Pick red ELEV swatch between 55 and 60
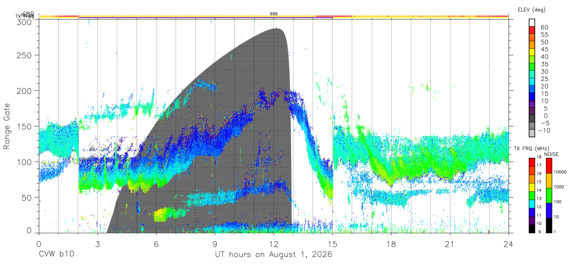The width and height of the screenshot is (572, 264). tap(532, 29)
